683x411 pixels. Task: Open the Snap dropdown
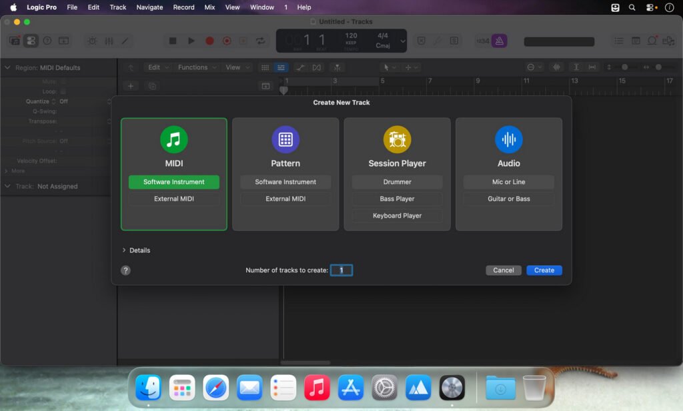(x=534, y=67)
